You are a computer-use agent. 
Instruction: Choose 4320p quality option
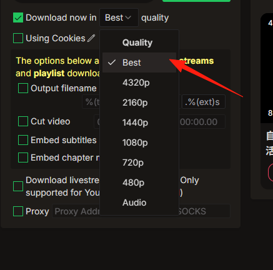[139, 82]
